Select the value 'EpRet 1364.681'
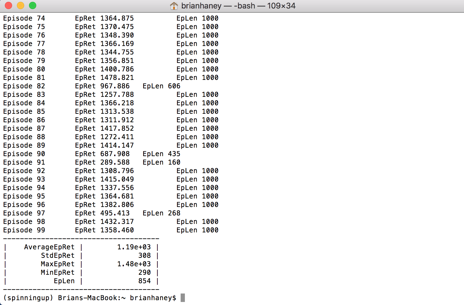 coord(105,196)
